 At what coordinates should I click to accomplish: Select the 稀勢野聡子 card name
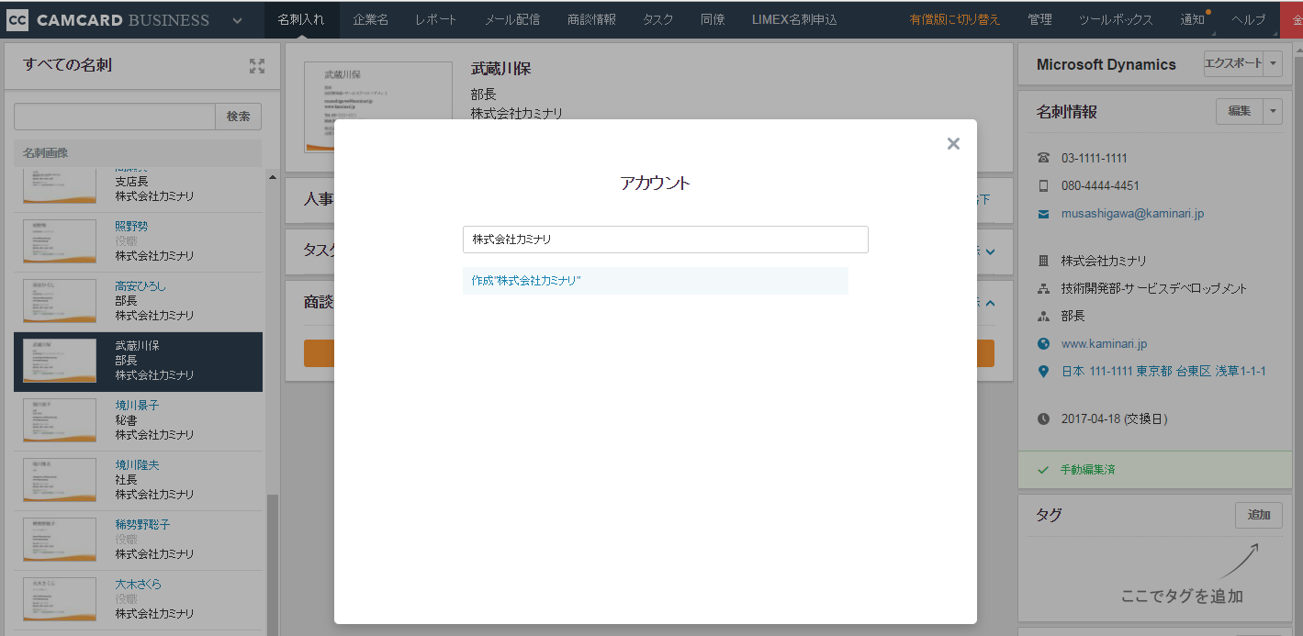point(142,525)
